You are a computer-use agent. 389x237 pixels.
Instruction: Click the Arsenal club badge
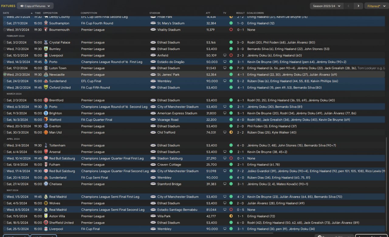pos(46,152)
